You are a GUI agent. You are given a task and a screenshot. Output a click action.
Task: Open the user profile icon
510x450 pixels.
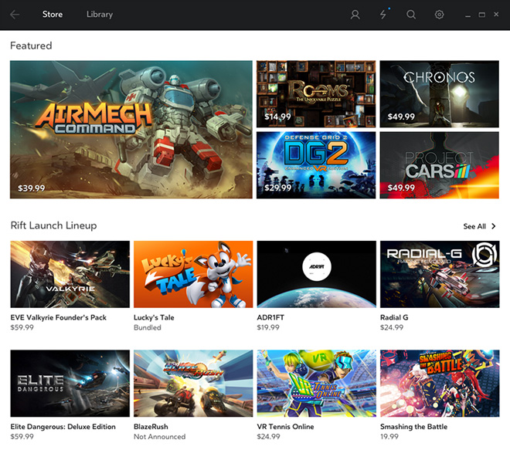[x=355, y=15]
